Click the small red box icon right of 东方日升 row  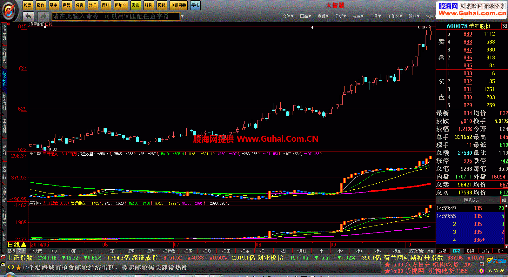click(x=482, y=264)
